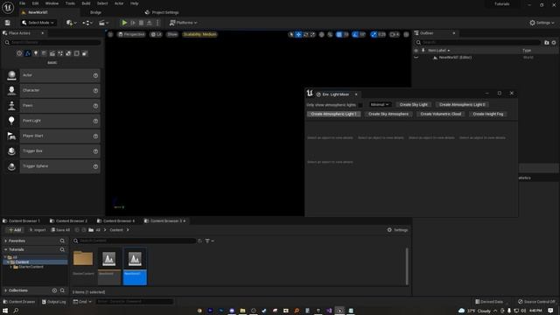Activate the translate objects tool

click(298, 35)
